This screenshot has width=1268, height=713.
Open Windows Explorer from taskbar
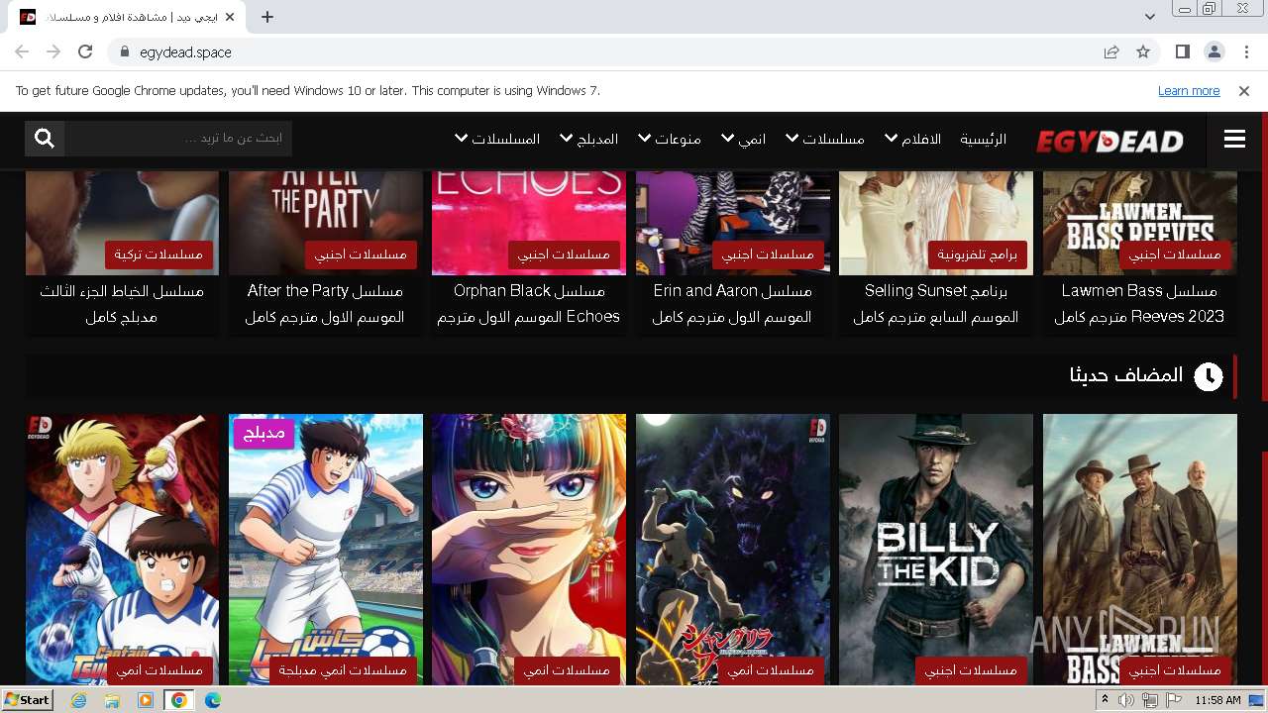point(112,700)
